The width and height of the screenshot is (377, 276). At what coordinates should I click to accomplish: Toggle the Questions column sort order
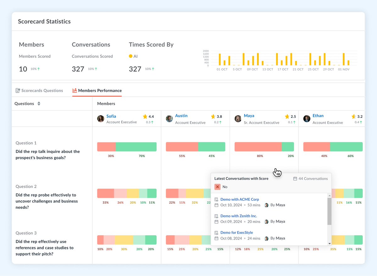(38, 103)
